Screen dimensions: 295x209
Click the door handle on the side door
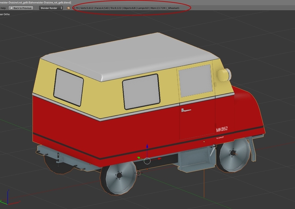click(x=186, y=110)
